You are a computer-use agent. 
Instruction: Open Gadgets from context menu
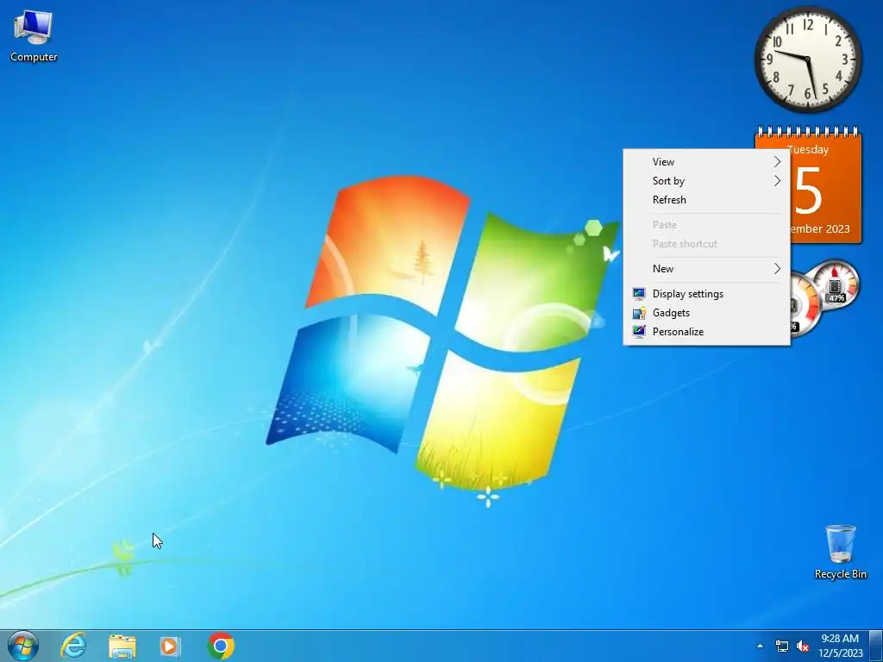706,313
